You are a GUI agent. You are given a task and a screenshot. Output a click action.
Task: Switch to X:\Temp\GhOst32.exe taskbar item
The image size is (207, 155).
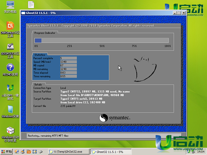(x=67, y=152)
